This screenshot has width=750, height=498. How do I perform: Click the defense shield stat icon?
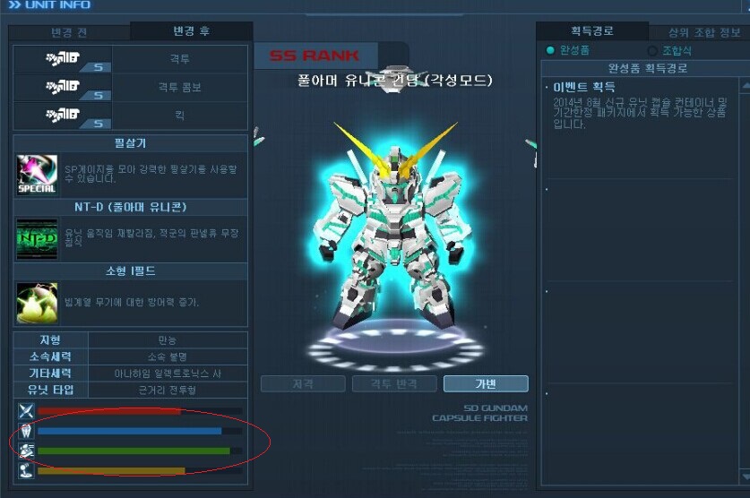pyautogui.click(x=26, y=431)
